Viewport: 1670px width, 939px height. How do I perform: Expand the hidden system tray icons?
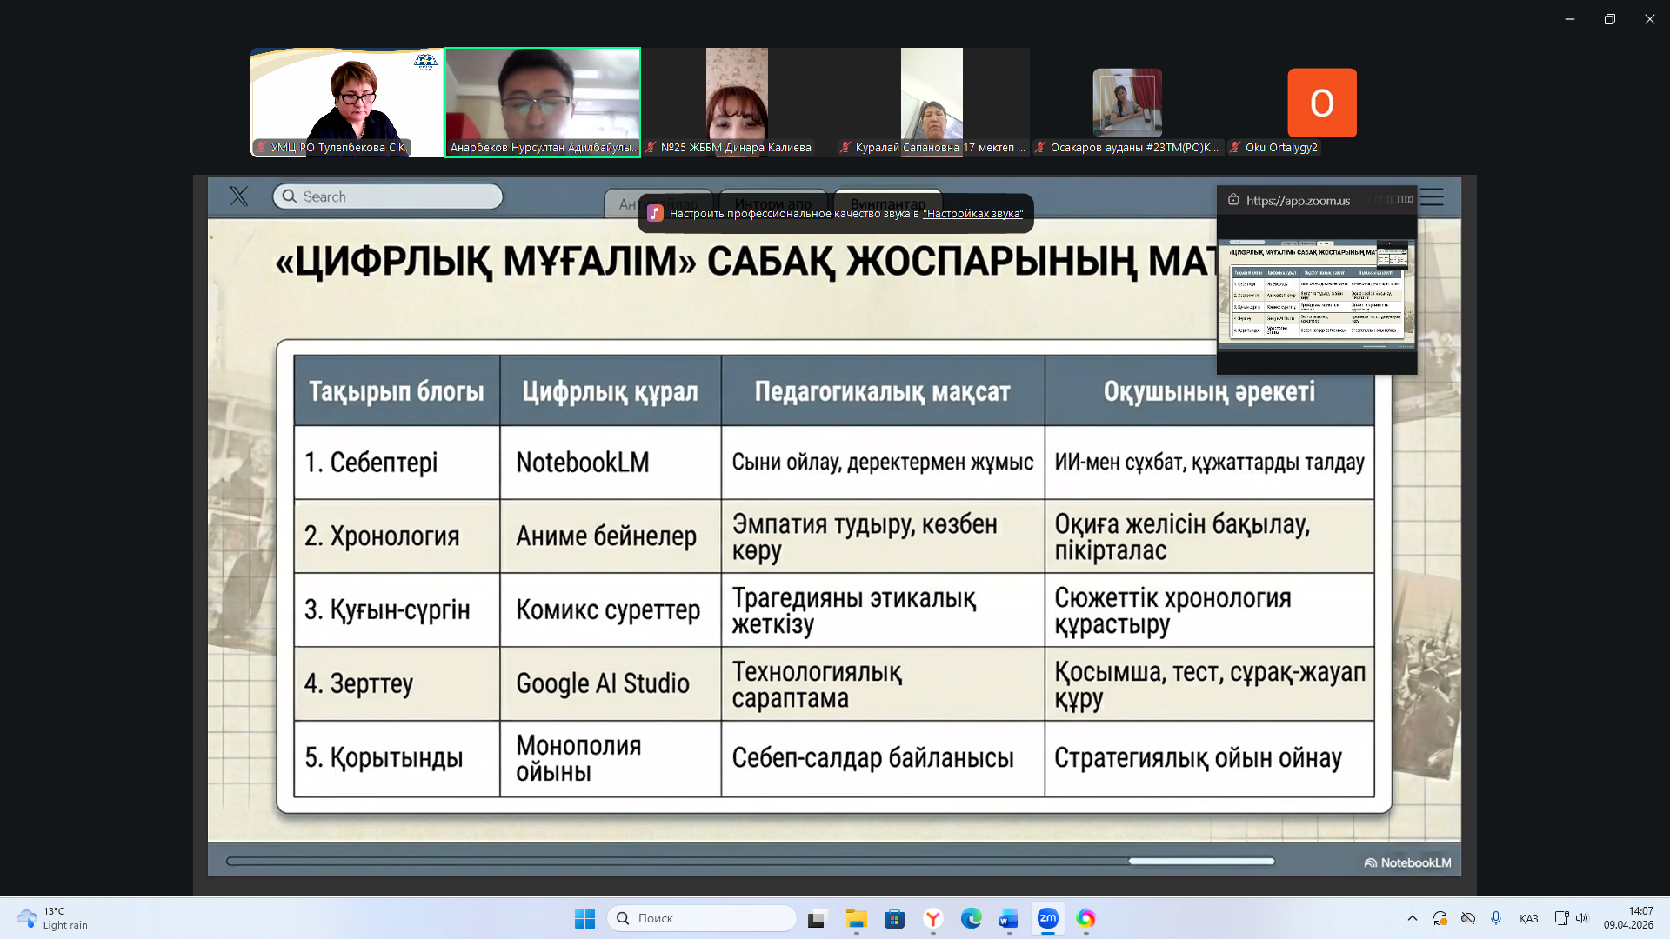point(1413,918)
